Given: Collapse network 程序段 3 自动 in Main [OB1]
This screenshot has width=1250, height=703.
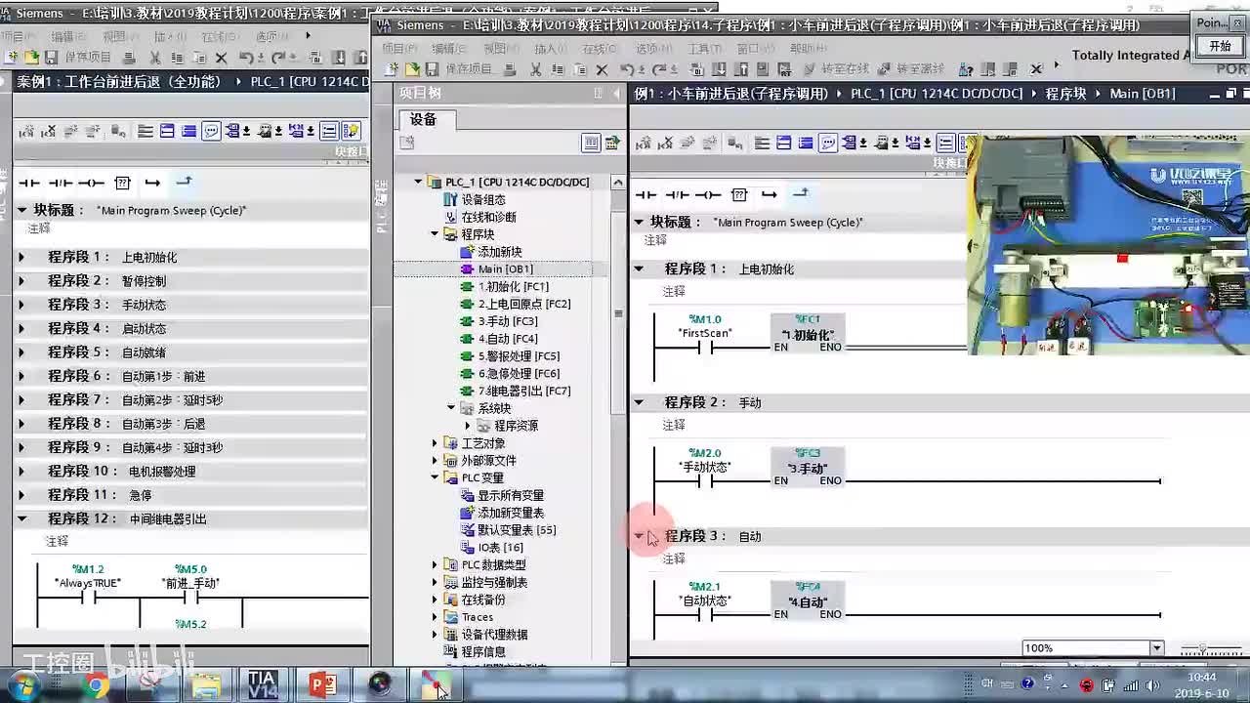Looking at the screenshot, I should 640,536.
